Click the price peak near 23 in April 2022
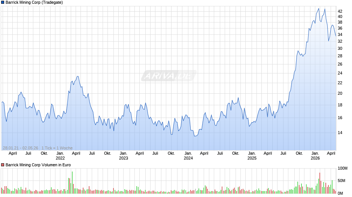352x197 pixels. [78, 76]
